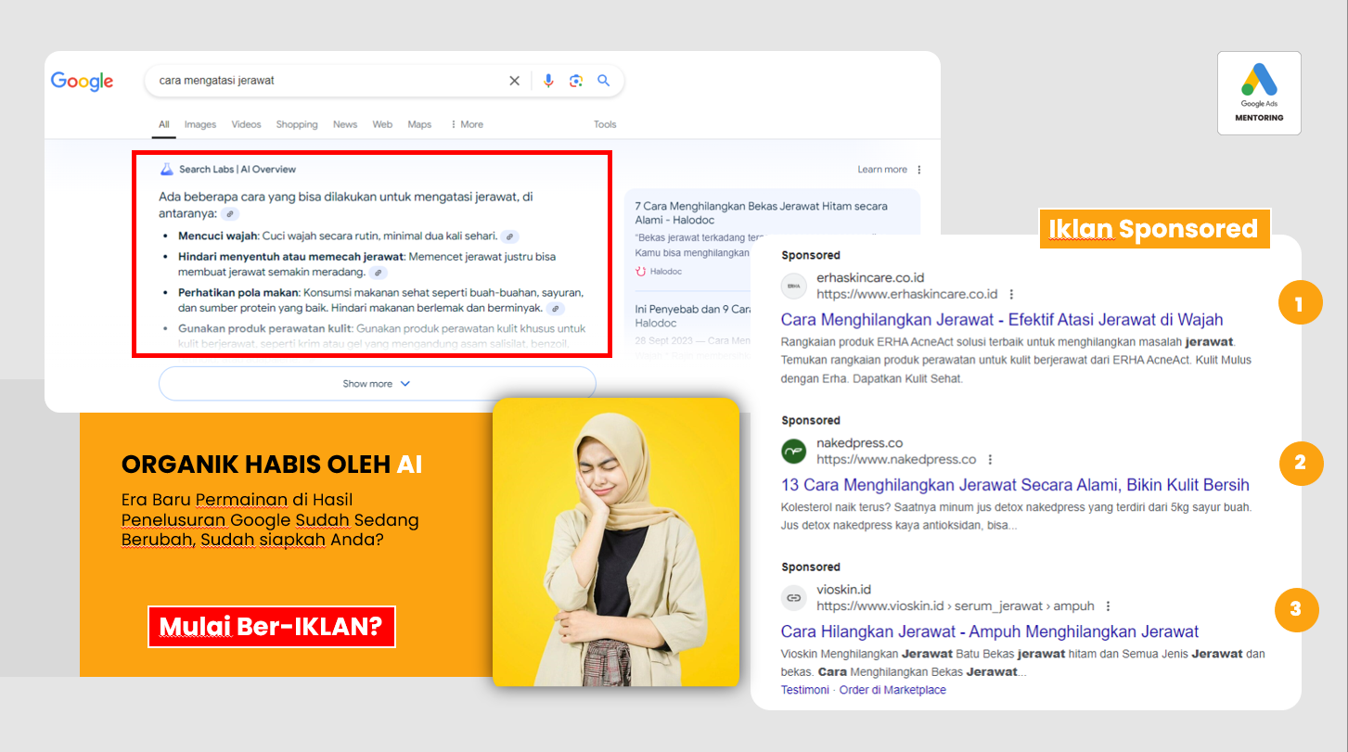This screenshot has width=1348, height=752.
Task: Open Google Lens image search icon
Action: pos(576,81)
